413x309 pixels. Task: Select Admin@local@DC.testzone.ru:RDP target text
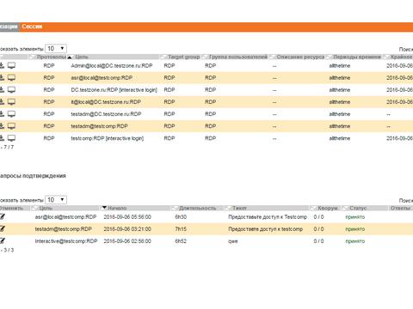click(112, 65)
